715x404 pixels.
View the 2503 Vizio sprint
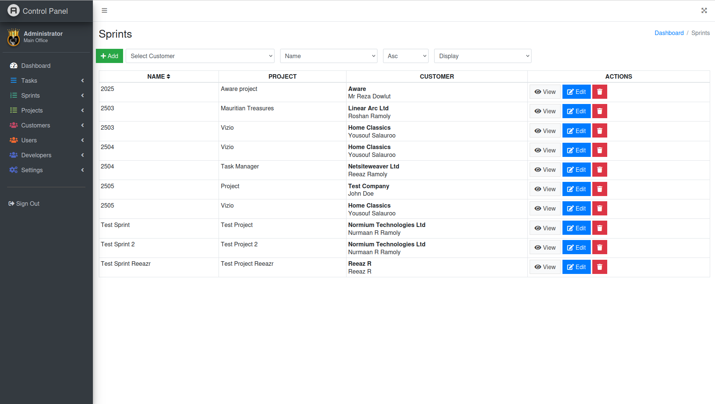tap(545, 131)
